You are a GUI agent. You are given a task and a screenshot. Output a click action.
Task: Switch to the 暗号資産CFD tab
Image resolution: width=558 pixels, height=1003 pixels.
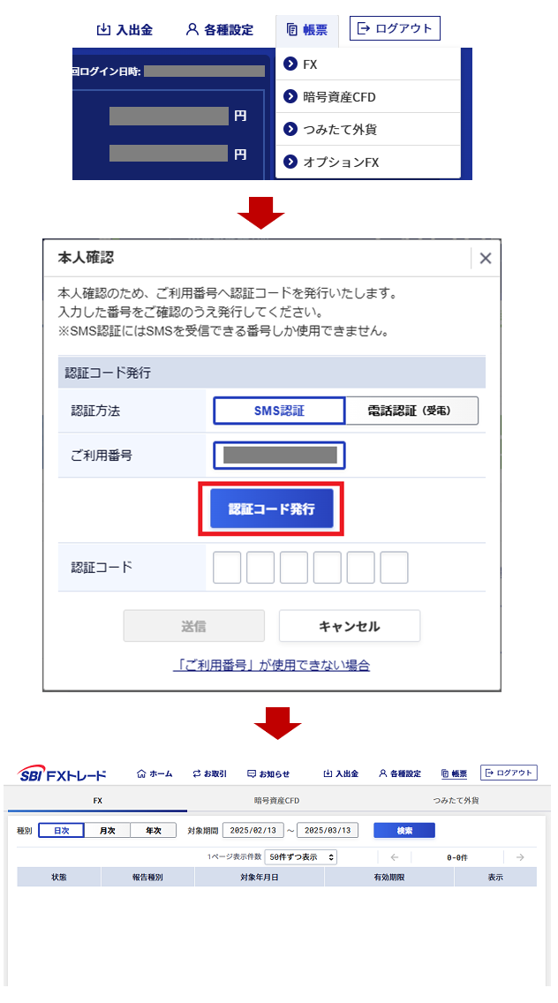click(x=276, y=800)
